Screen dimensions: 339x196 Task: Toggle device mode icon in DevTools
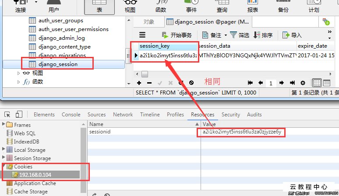[19, 115]
